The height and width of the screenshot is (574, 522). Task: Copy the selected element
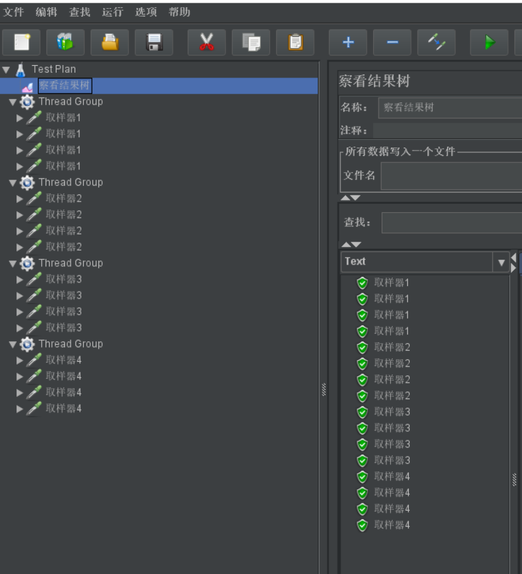250,42
